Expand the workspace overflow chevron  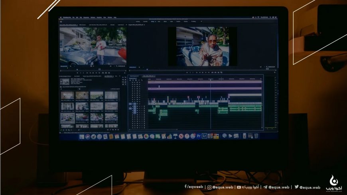(x=201, y=22)
